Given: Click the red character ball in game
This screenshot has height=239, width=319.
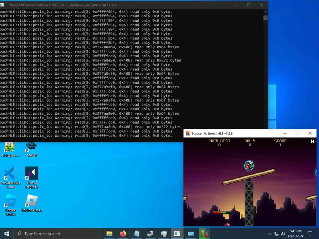Looking at the screenshot, I should [x=249, y=166].
